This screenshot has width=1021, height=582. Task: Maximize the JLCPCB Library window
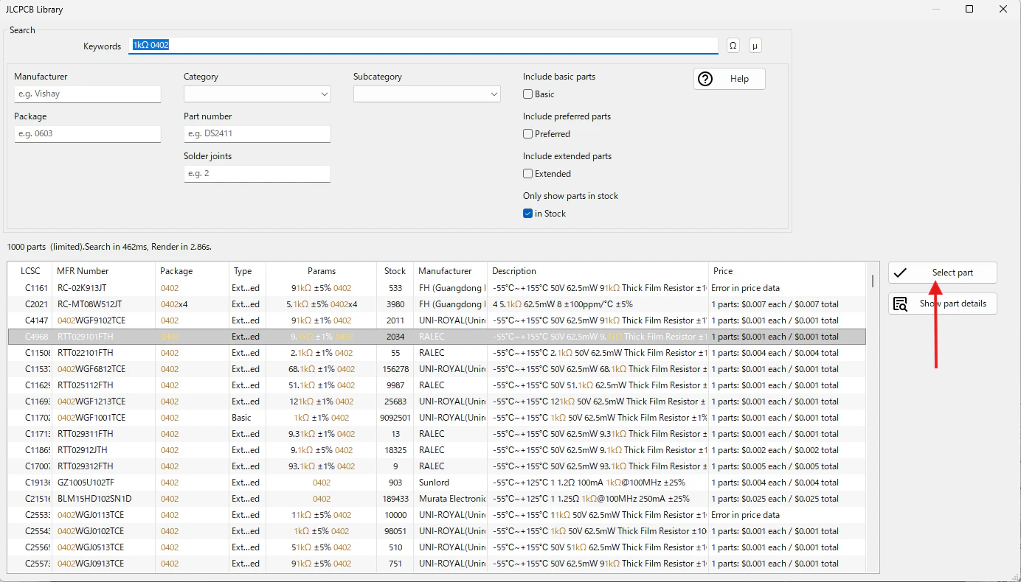click(969, 10)
